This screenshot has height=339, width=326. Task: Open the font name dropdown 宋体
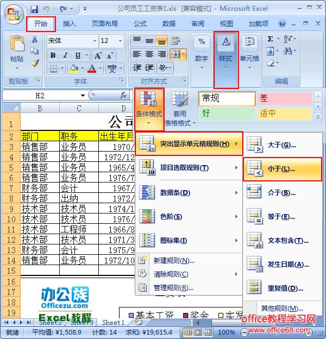(x=95, y=41)
